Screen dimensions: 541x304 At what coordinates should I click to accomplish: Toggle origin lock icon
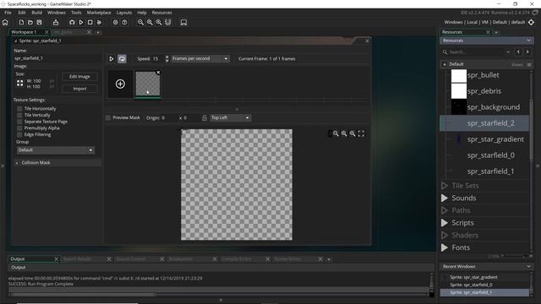(x=205, y=118)
